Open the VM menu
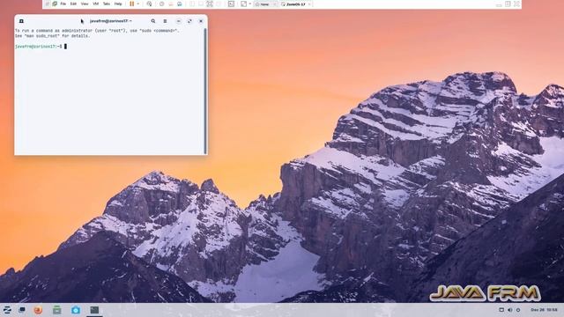Screen dimensions: 564x317 tap(96, 4)
